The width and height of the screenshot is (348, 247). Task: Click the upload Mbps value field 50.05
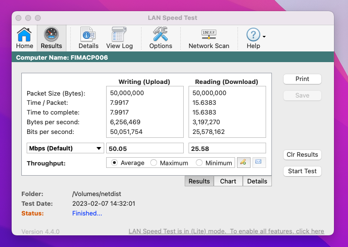click(145, 148)
